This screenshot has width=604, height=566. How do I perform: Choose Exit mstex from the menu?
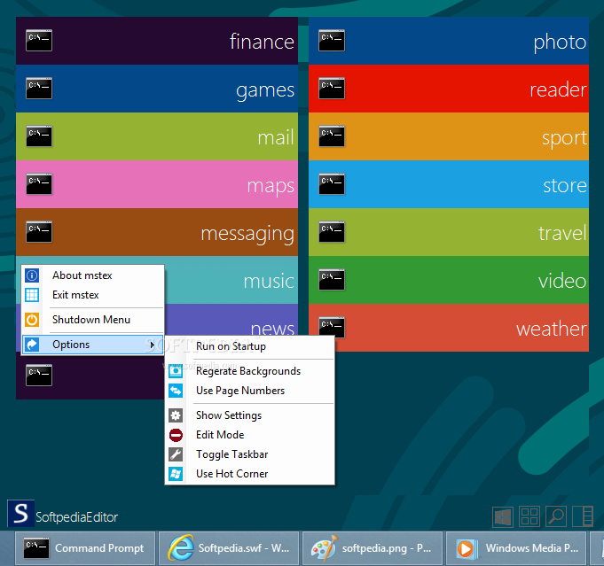tap(93, 295)
